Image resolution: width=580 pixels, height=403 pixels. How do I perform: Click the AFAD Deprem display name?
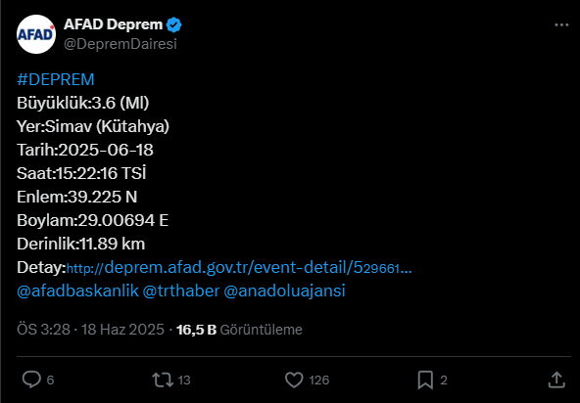(x=113, y=24)
